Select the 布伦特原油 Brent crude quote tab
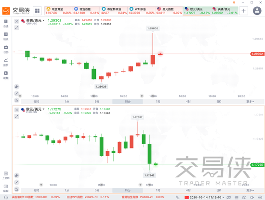Screen dimensions: 265x200 click(114, 11)
